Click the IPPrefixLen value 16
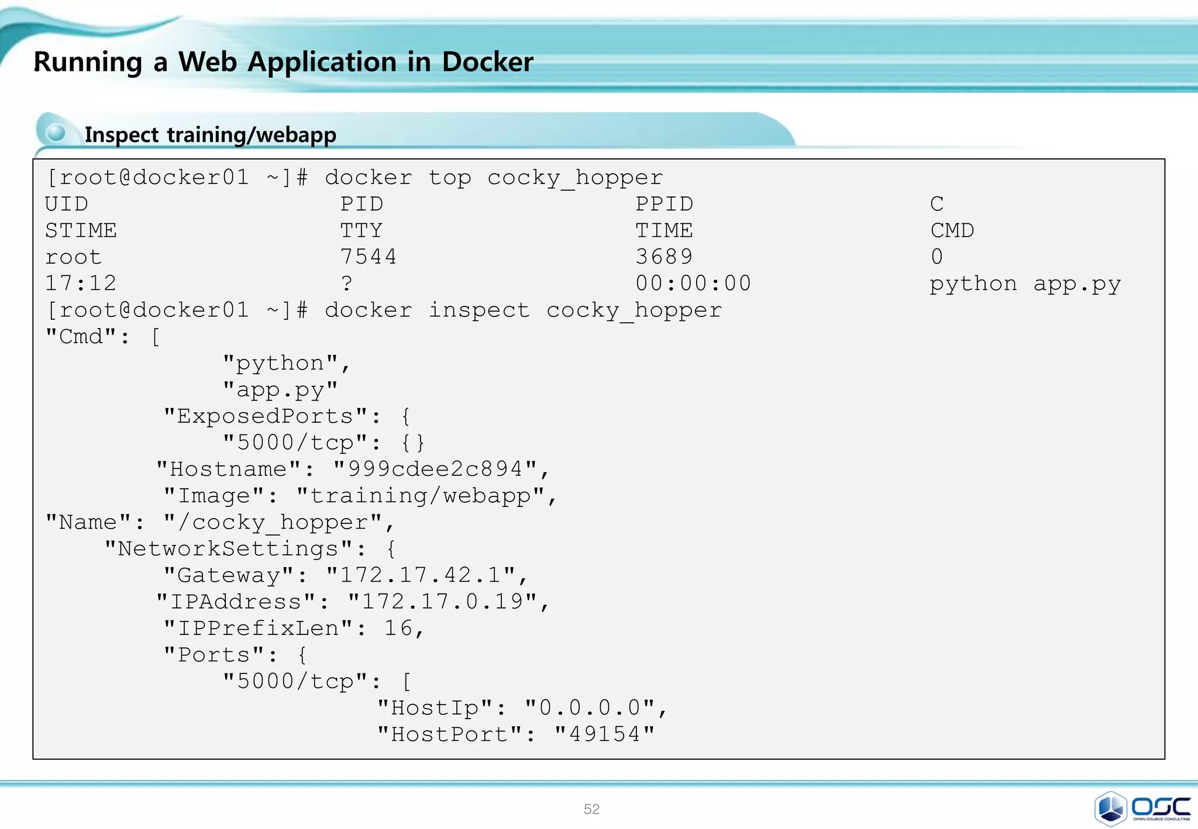The width and height of the screenshot is (1198, 829). tap(399, 629)
